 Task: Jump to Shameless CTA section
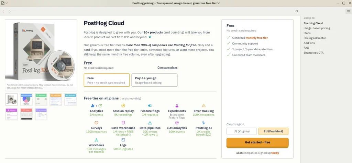(x=313, y=53)
